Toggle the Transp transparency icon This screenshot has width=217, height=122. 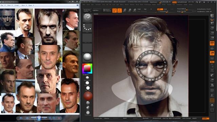[x=212, y=96]
